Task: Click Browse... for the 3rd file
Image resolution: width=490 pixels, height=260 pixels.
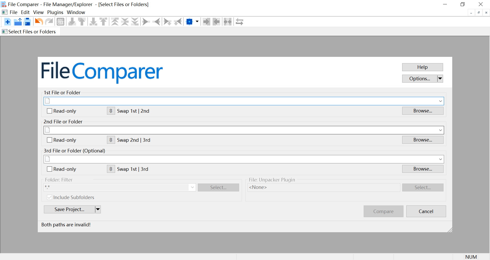Action: tap(423, 169)
